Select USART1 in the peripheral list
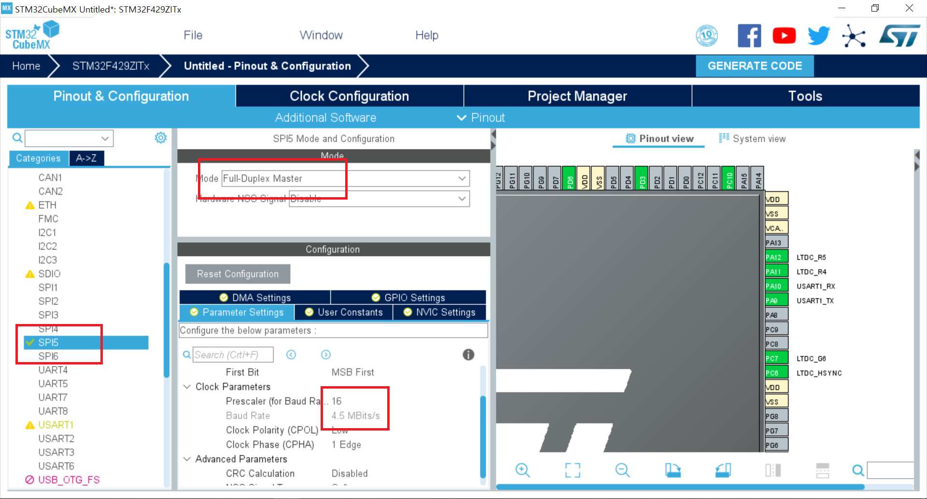This screenshot has width=927, height=499. [x=56, y=425]
